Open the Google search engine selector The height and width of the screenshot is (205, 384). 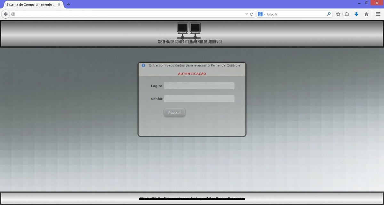(261, 14)
